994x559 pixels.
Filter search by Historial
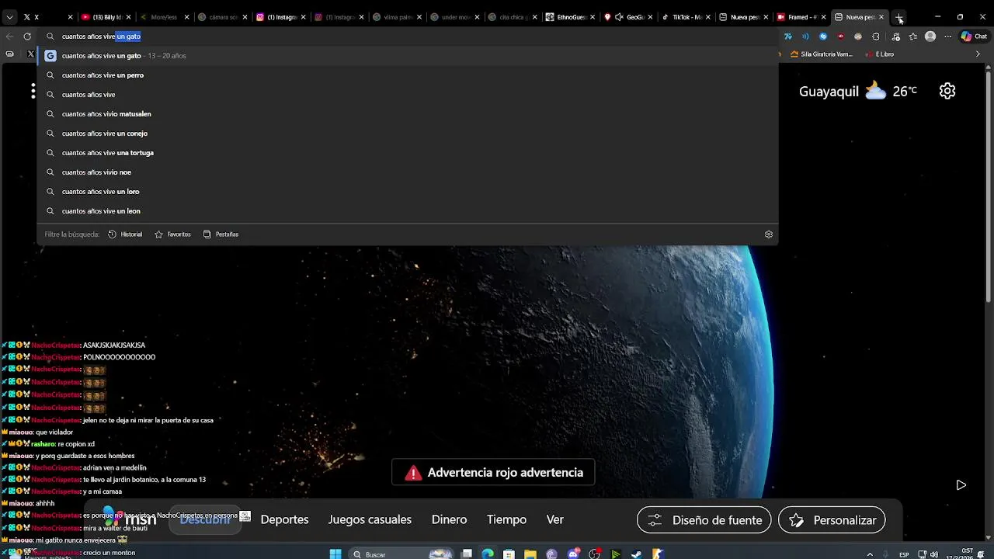point(125,234)
